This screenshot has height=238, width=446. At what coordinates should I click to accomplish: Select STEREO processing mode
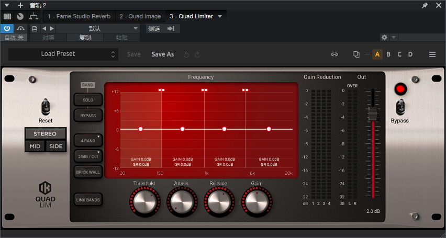[45, 133]
